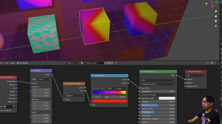Click the Material.003 name field
This screenshot has height=124, width=222.
(94, 63)
